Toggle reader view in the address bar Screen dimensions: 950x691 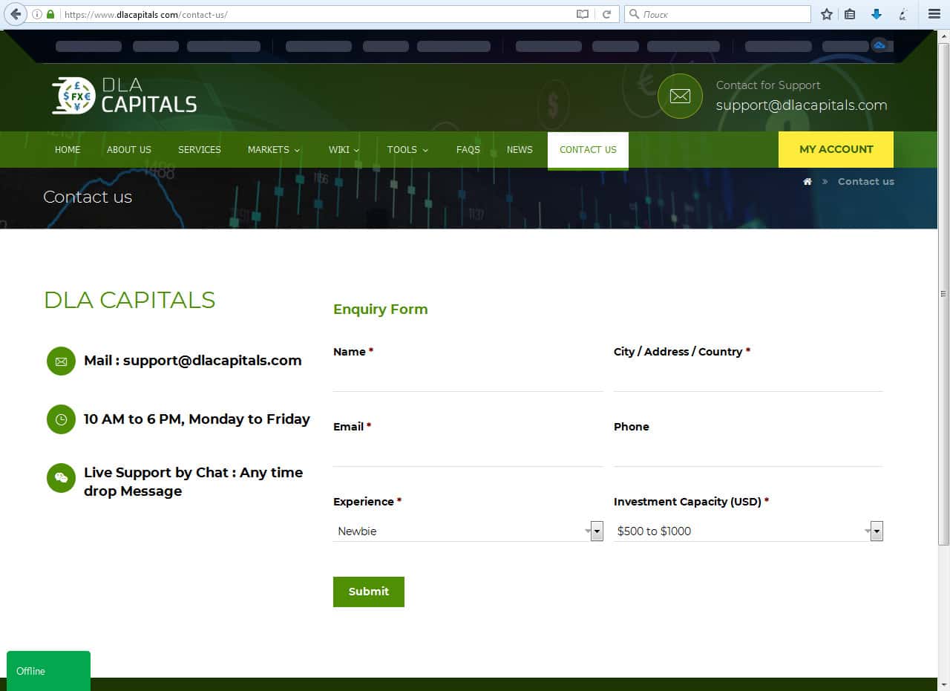pyautogui.click(x=583, y=14)
